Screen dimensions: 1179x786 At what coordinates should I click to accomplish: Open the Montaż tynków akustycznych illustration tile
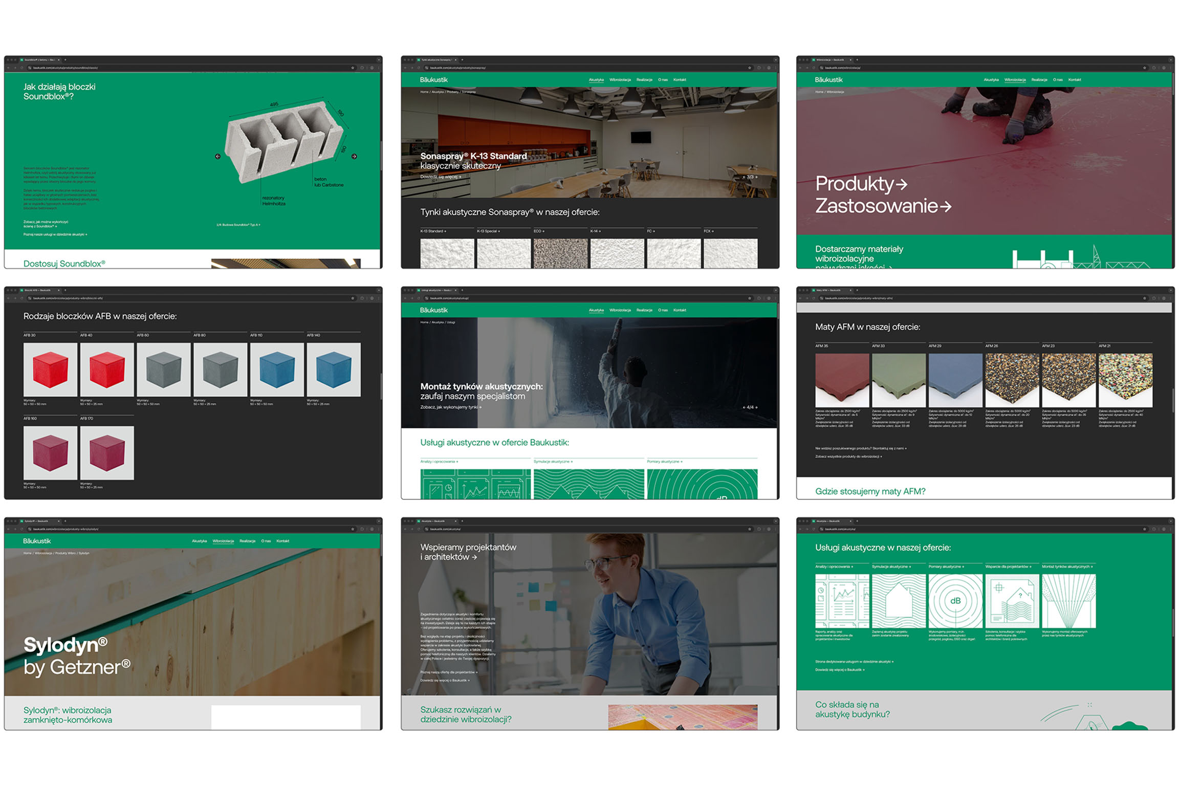[1069, 601]
